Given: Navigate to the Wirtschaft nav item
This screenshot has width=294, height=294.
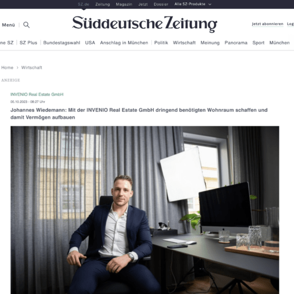Looking at the screenshot, I should click(184, 43).
